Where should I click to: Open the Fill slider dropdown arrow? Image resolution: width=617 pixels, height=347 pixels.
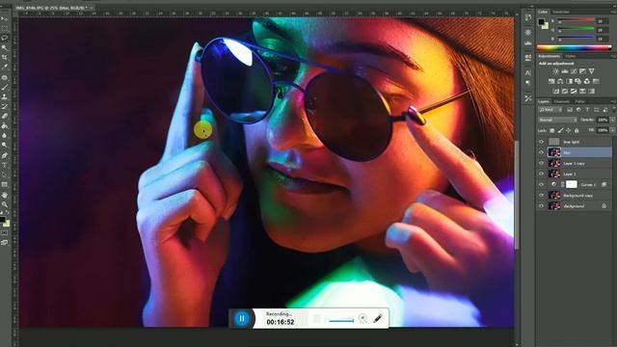click(x=613, y=130)
